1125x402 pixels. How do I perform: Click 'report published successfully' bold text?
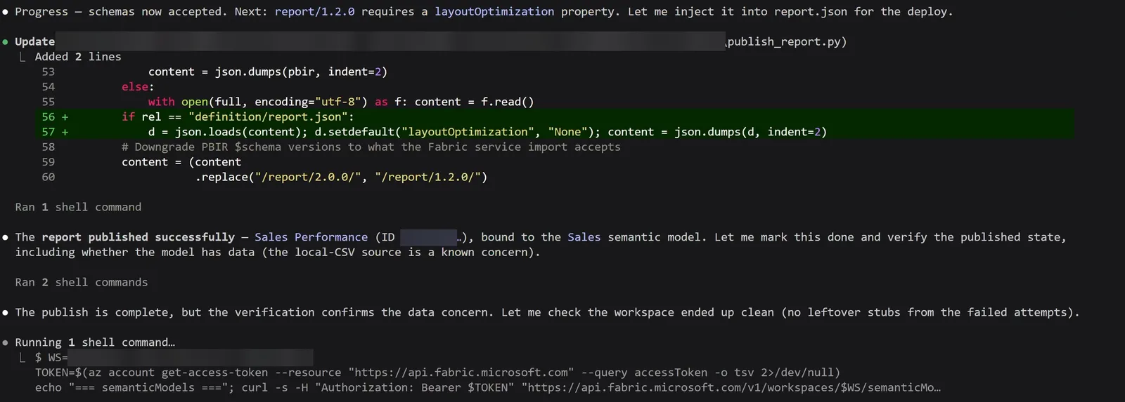(x=139, y=237)
